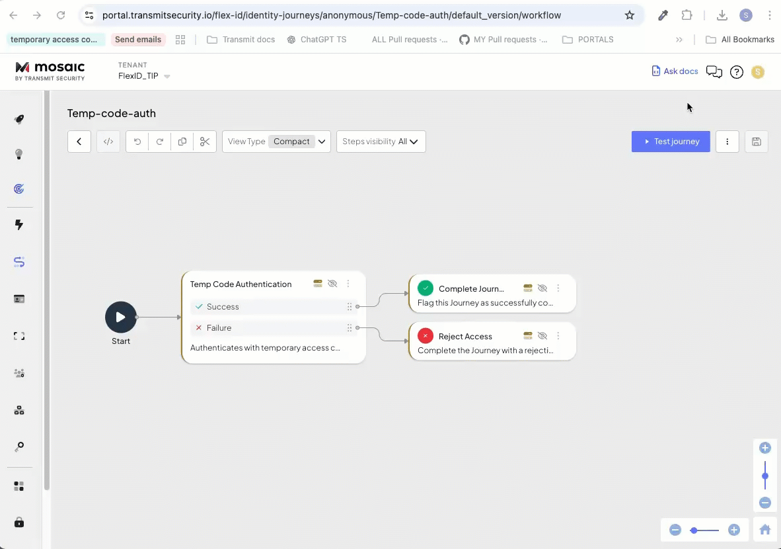
Task: Click the vertical zoom slider handle
Action: click(765, 476)
